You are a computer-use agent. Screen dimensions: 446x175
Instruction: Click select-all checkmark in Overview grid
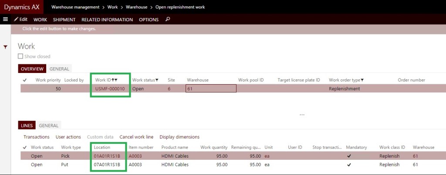[x=24, y=80]
